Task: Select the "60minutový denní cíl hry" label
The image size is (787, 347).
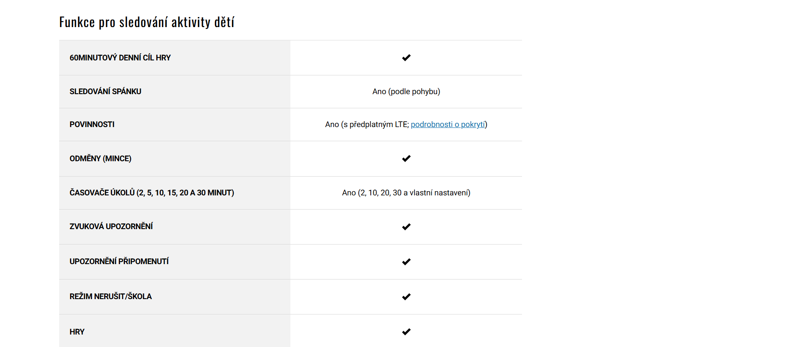Action: pos(120,58)
